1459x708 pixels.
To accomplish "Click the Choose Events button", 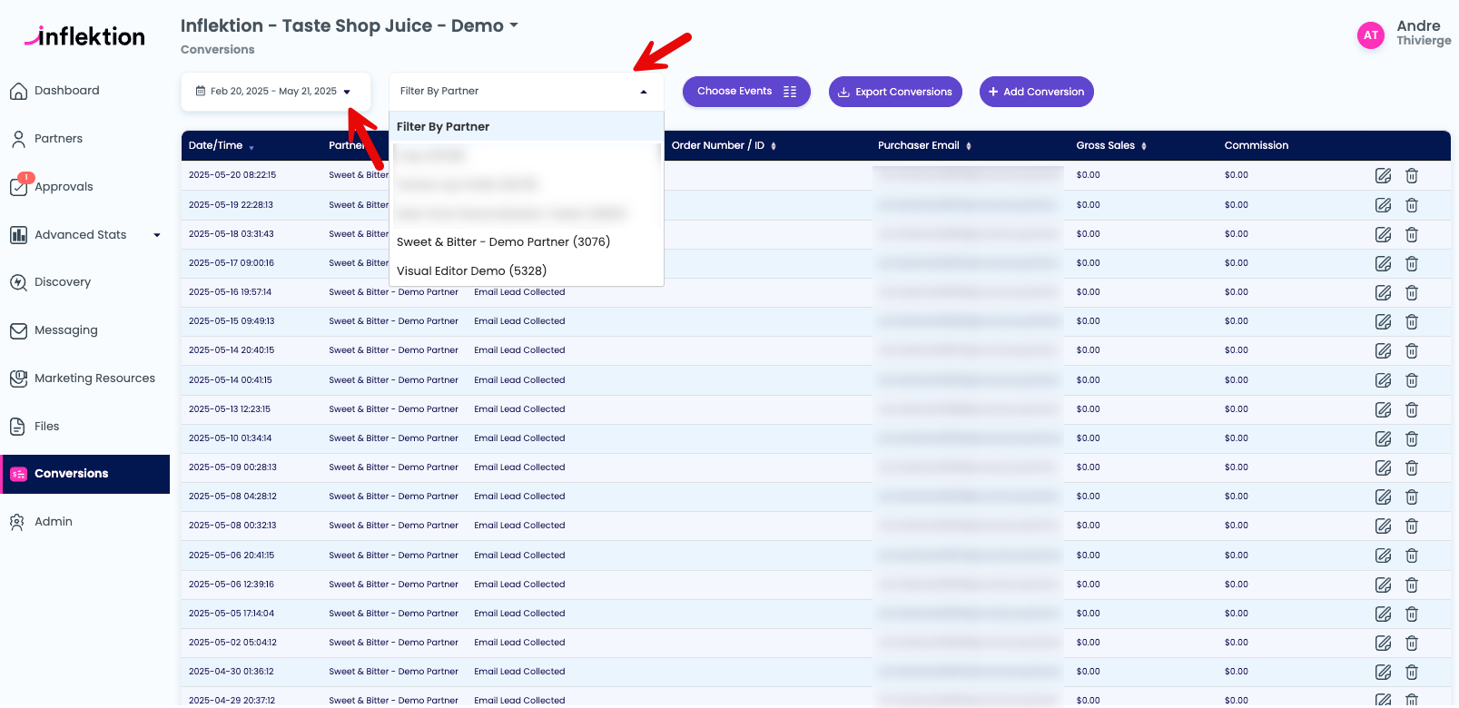I will click(x=746, y=92).
